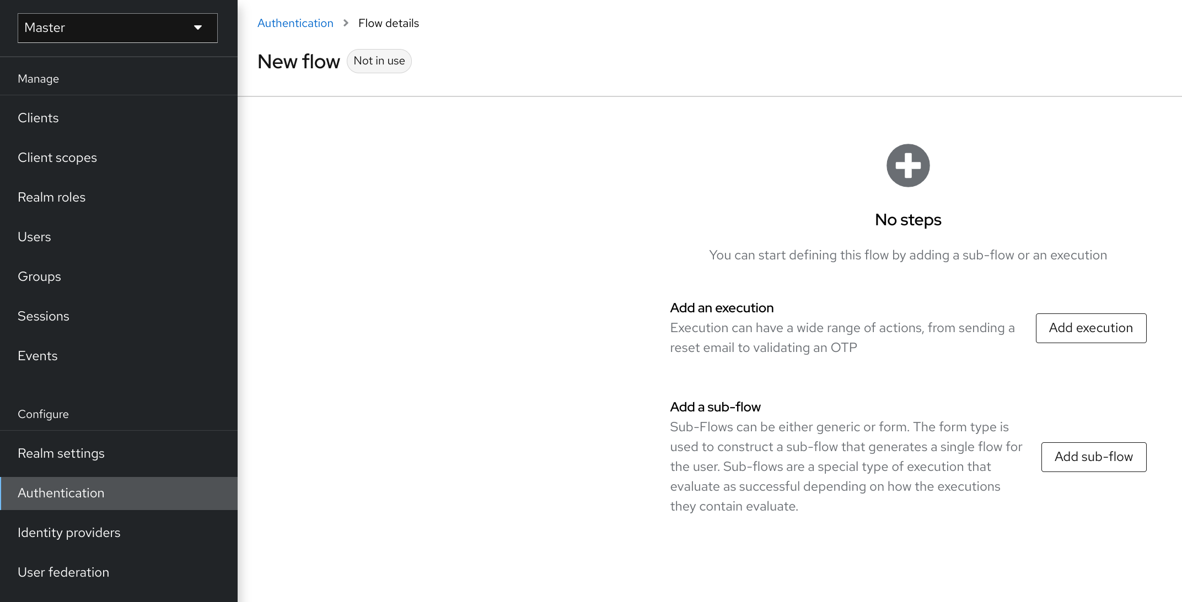Click the breadcrumb chevron after Authentication
The image size is (1182, 602).
click(346, 23)
